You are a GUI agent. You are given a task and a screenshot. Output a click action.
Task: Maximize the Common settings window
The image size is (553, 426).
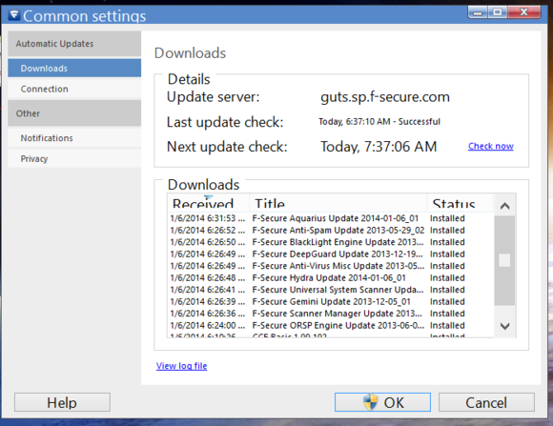coord(498,12)
